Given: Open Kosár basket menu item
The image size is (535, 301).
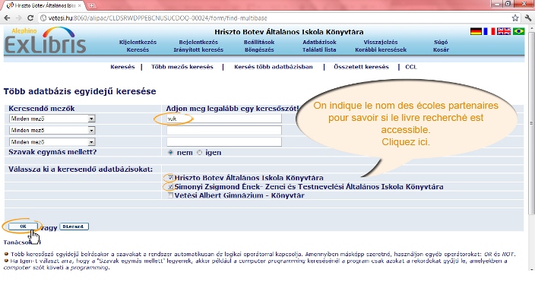Looking at the screenshot, I should (x=441, y=49).
